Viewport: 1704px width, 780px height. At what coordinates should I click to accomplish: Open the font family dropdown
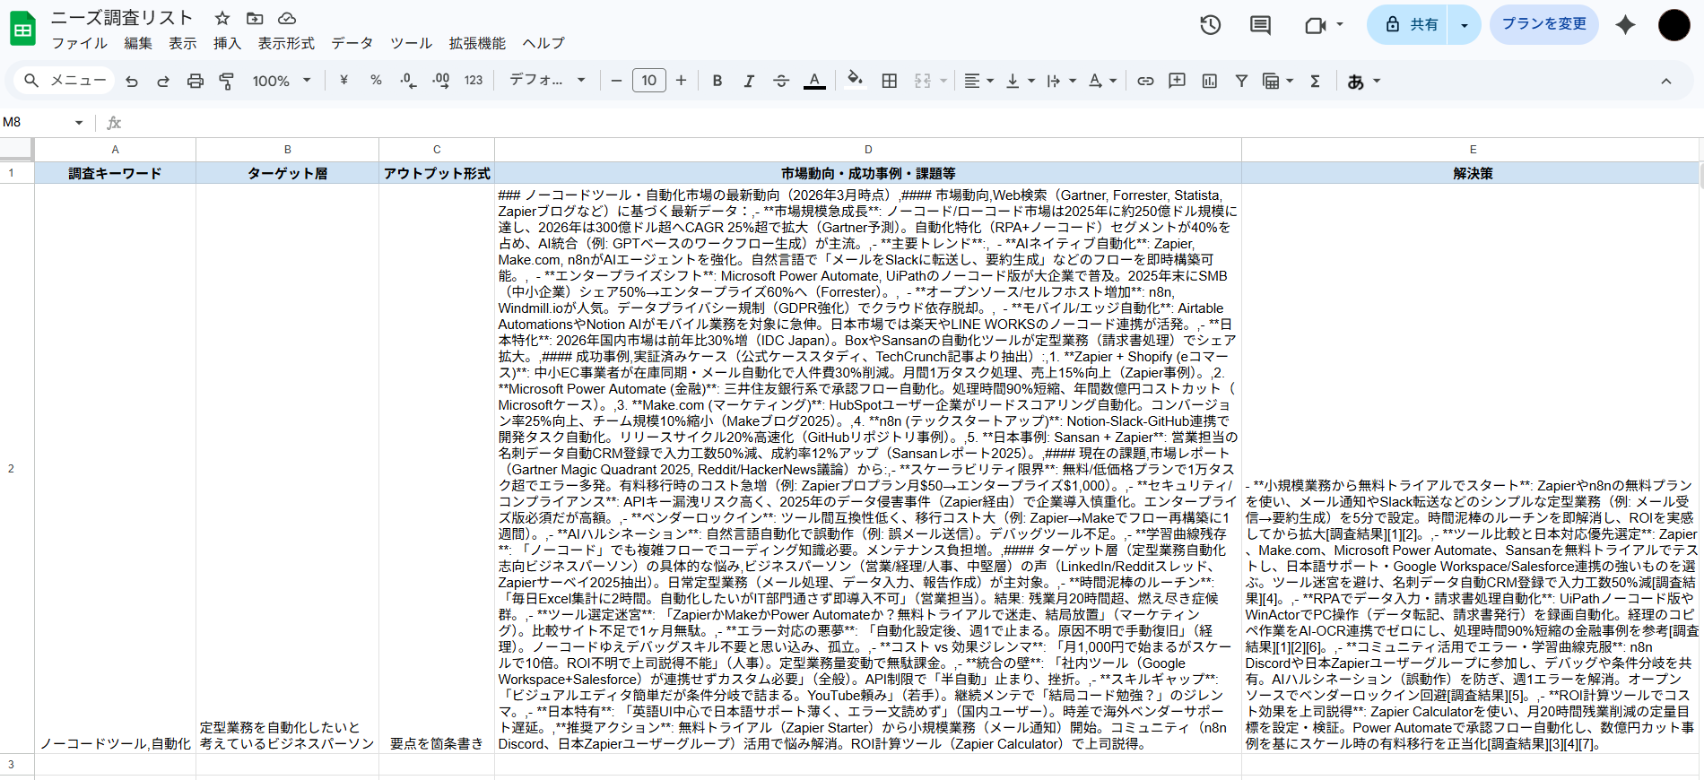point(547,81)
